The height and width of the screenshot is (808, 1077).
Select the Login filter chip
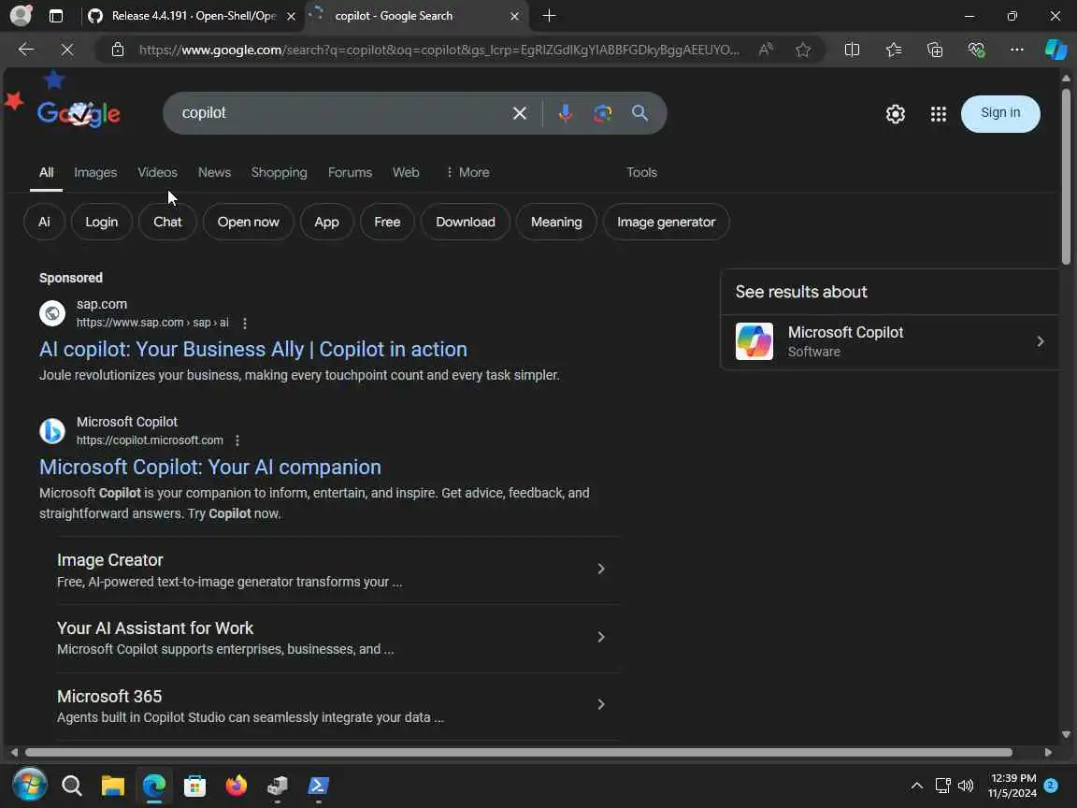click(102, 222)
